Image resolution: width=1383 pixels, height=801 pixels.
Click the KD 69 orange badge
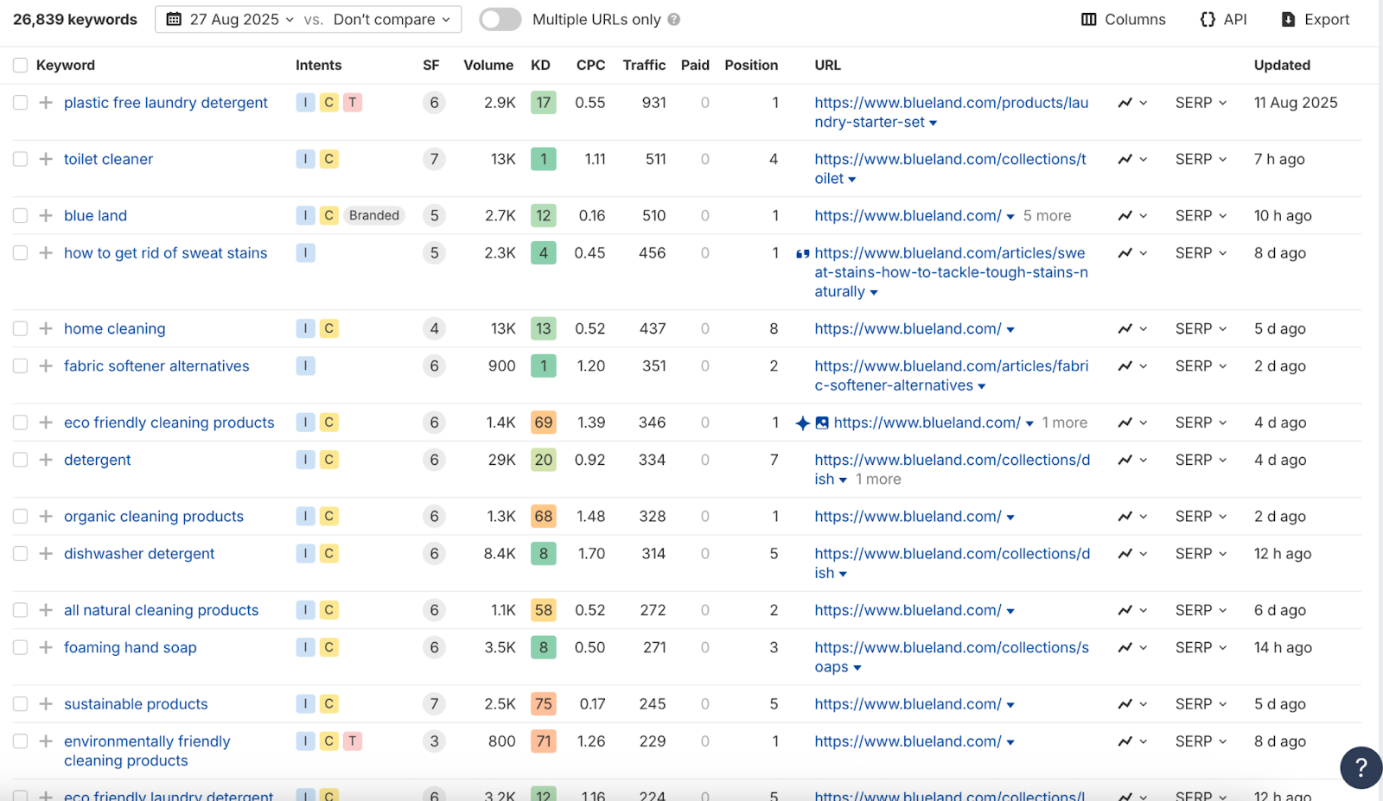coord(543,423)
